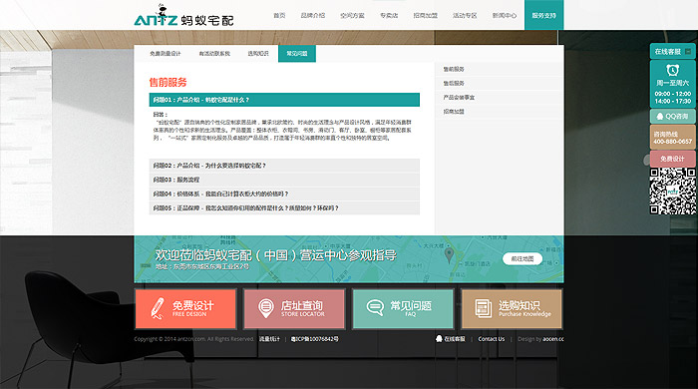Image resolution: width=698 pixels, height=389 pixels.
Task: Open 产品安装事宜 in the sidebar list
Action: click(x=459, y=98)
